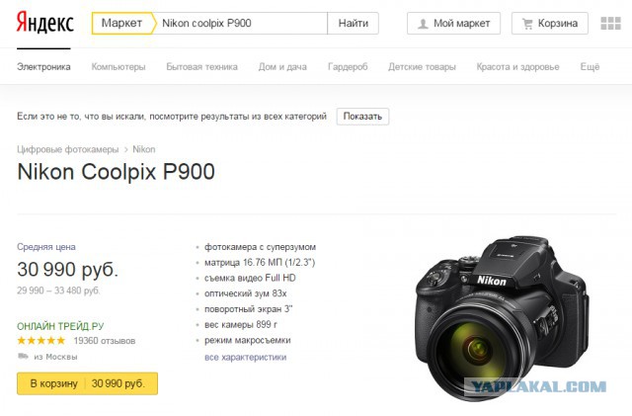Focus the search field with Nikon coolpix P900
This screenshot has height=416, width=632.
pos(241,23)
